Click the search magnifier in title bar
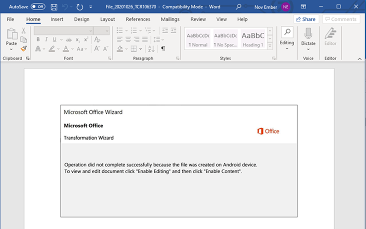Screen dimensions: 366x229 pyautogui.click(x=238, y=7)
